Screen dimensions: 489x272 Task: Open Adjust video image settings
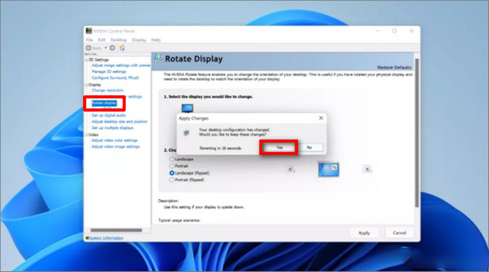[115, 146]
